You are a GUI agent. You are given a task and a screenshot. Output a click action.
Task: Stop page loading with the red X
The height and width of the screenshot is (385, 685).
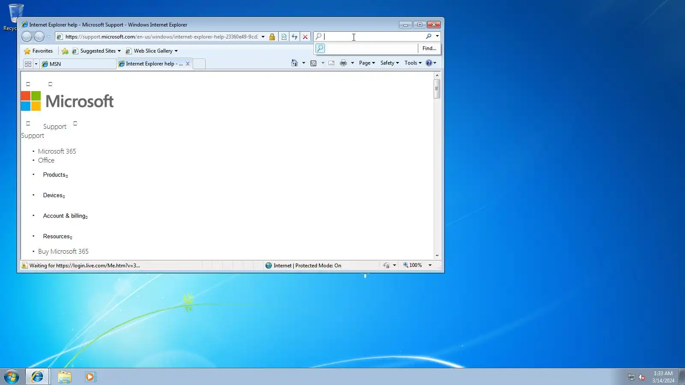coord(305,37)
